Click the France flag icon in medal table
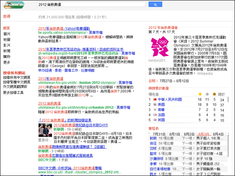 (155, 115)
